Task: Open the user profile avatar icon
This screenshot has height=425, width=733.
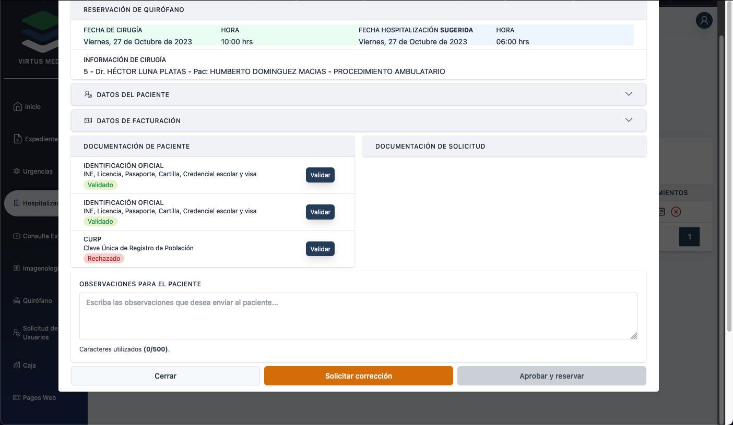Action: (x=704, y=20)
